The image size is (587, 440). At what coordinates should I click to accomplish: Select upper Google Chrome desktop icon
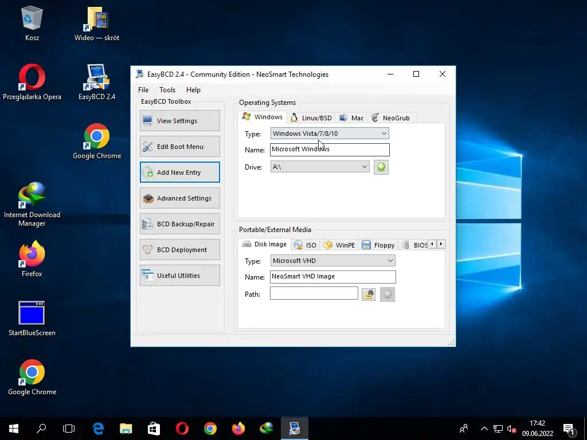(96, 142)
